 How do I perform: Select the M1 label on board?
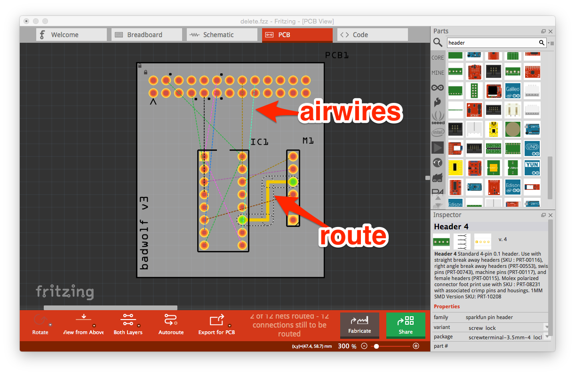[308, 141]
